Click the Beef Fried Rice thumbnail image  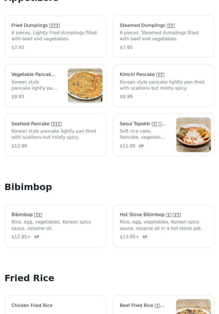pos(193,306)
